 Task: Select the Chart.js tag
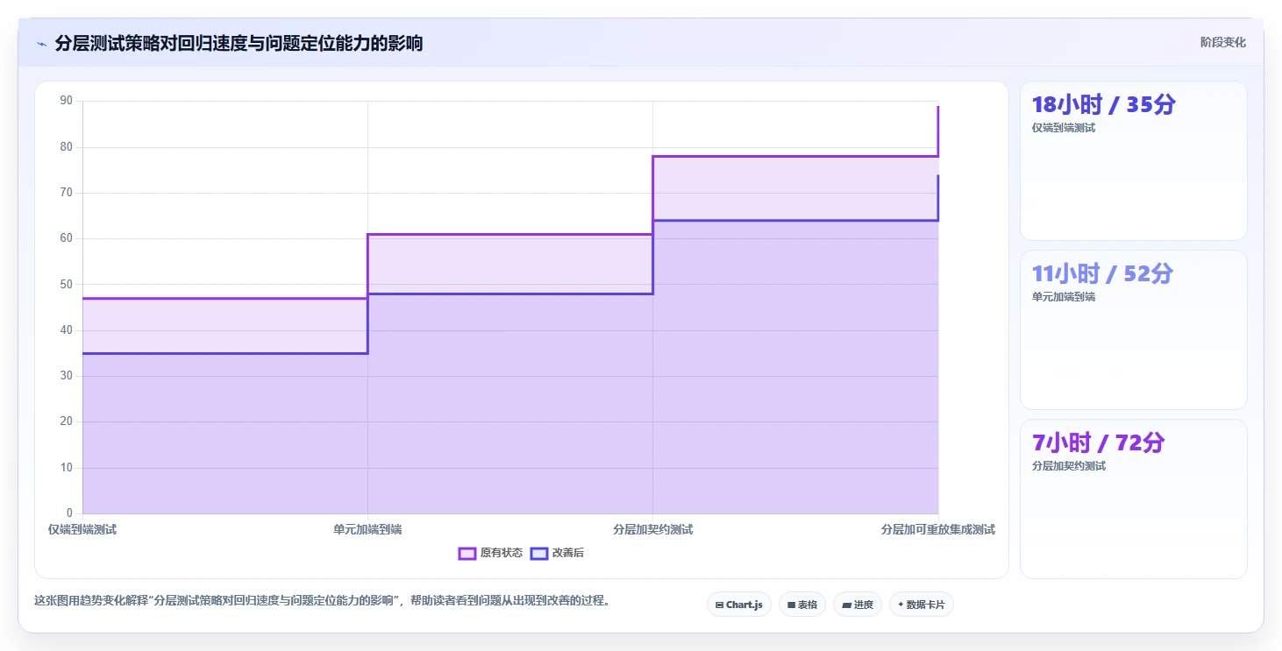[x=739, y=605]
